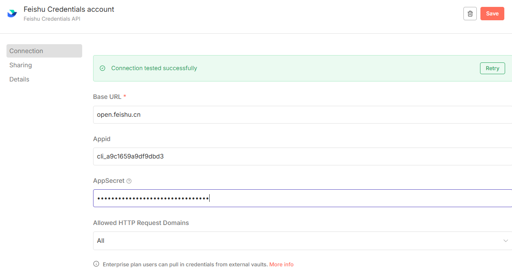Open the More info link

point(281,264)
